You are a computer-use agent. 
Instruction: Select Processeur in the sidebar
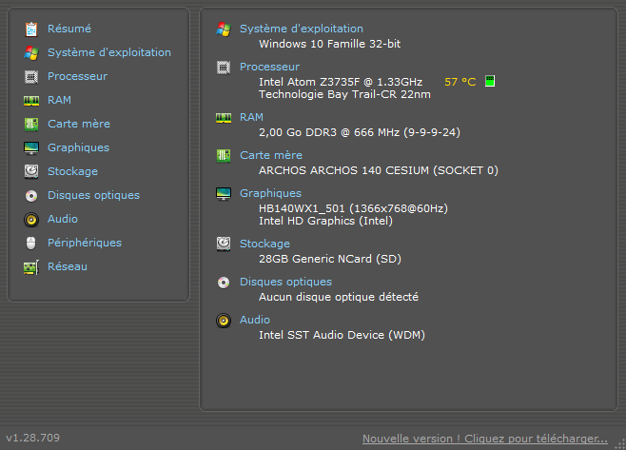point(77,76)
